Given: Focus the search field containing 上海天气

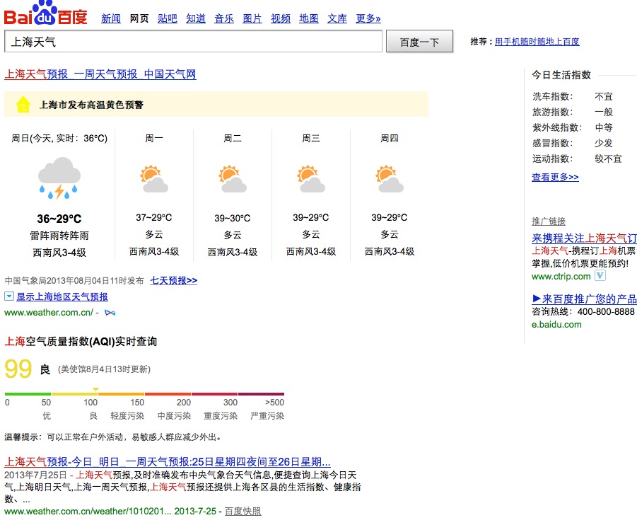Looking at the screenshot, I should pyautogui.click(x=194, y=41).
